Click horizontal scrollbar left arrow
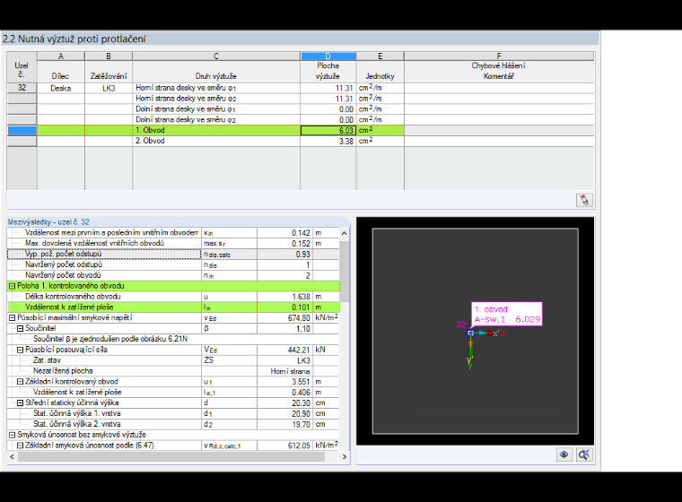The width and height of the screenshot is (682, 502). 13,457
